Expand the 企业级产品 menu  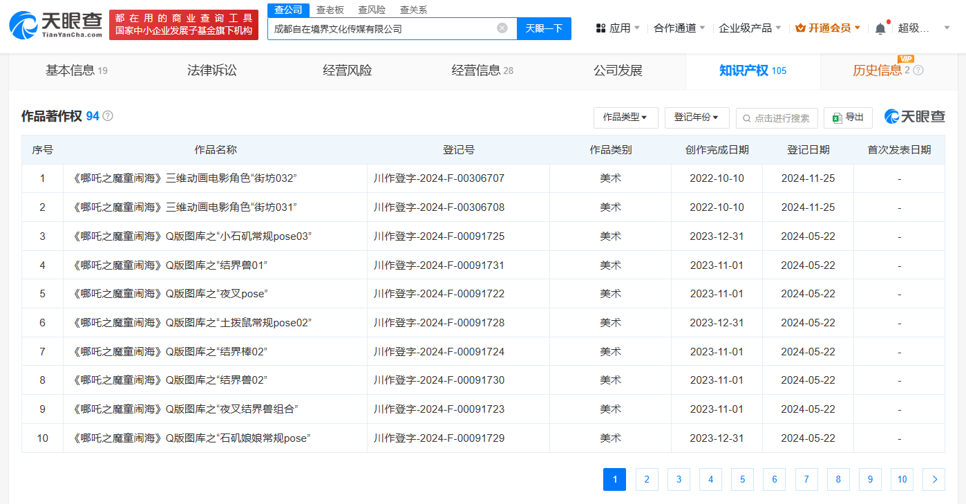coord(750,28)
